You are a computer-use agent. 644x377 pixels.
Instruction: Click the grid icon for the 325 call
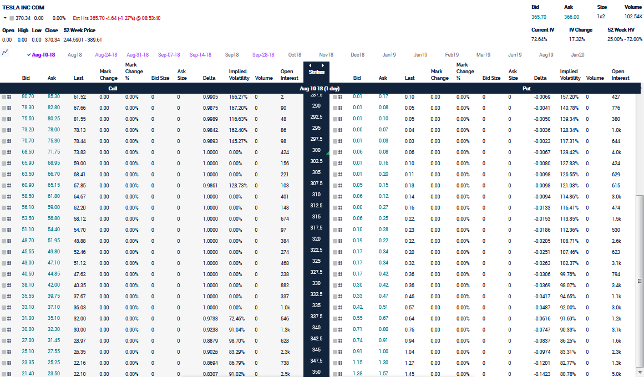pos(9,263)
